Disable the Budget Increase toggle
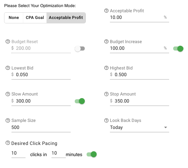Image resolution: width=188 pixels, height=168 pixels. click(178, 49)
